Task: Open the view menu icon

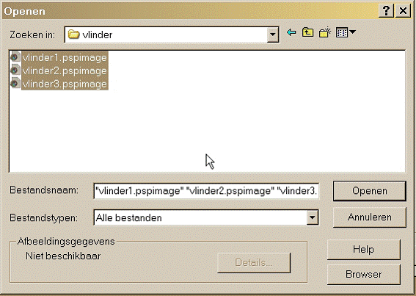Action: click(x=342, y=32)
